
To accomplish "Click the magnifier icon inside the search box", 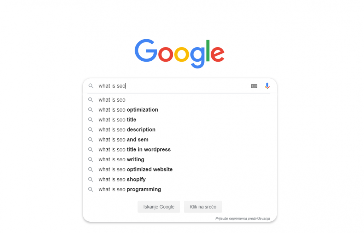I will point(91,86).
